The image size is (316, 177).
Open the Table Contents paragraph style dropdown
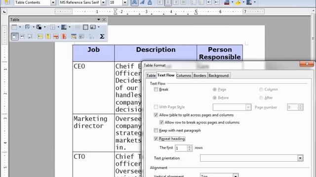(x=53, y=2)
